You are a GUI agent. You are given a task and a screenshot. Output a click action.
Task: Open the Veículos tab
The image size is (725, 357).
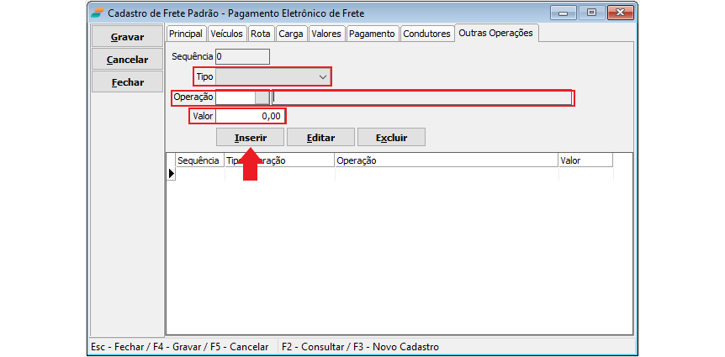tap(226, 34)
